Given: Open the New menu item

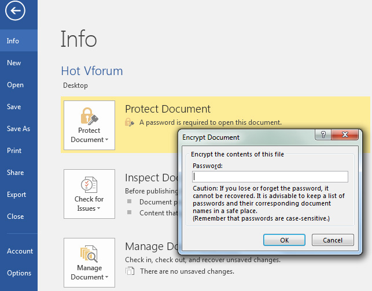Looking at the screenshot, I should click(14, 63).
